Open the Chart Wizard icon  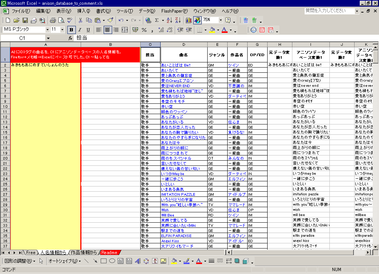click(x=189, y=20)
